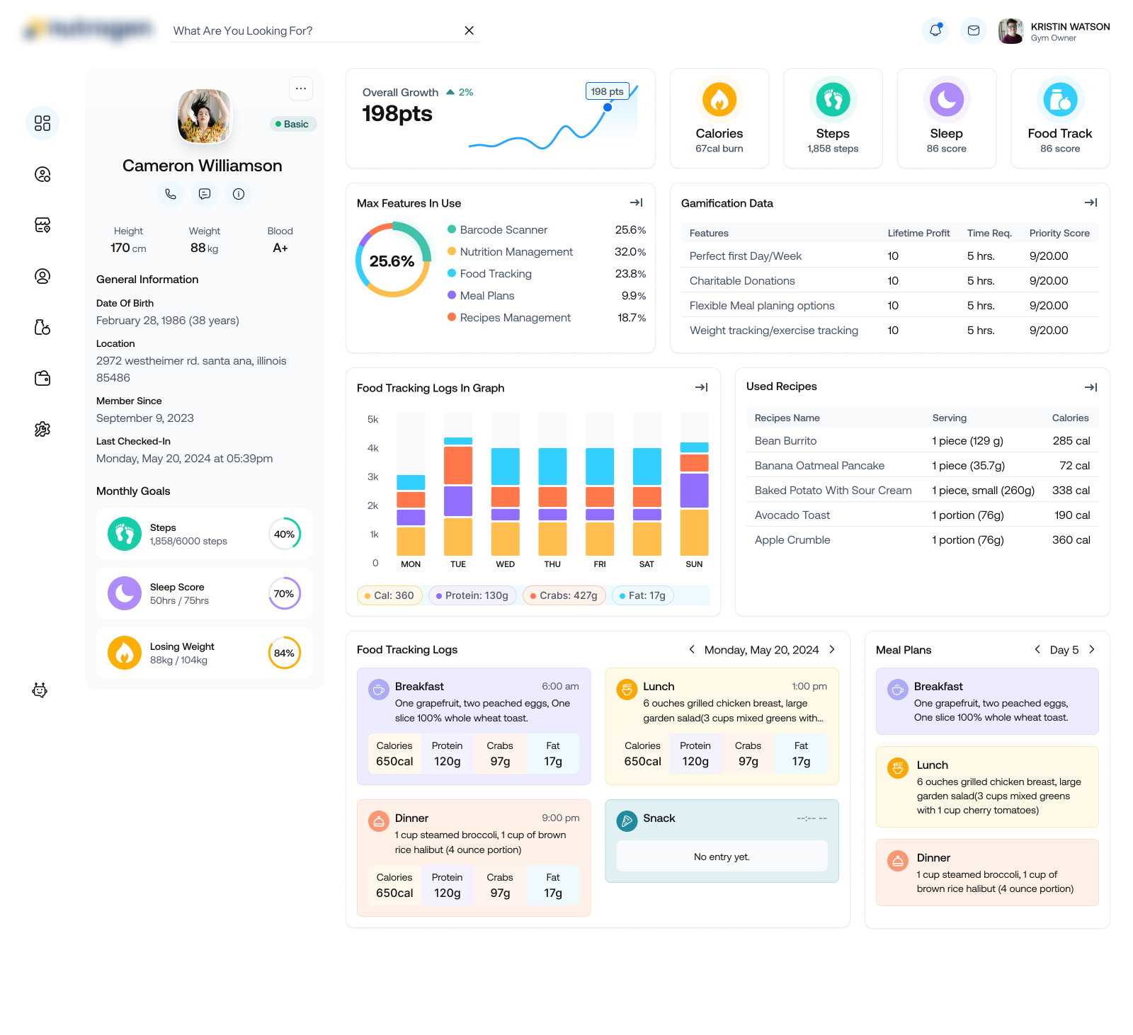Screen dimensions: 1133x1035
Task: Open the wallet icon in the sidebar
Action: [42, 378]
